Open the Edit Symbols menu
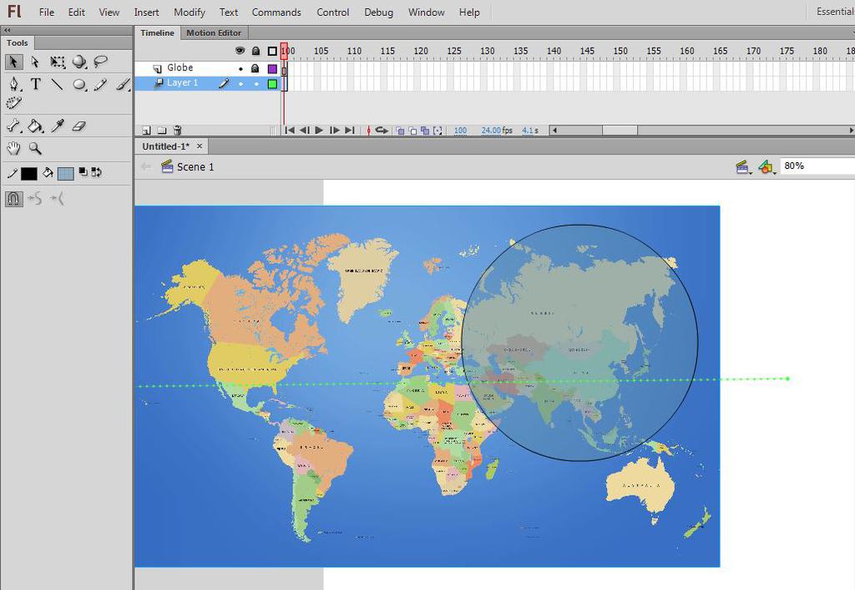Image resolution: width=855 pixels, height=590 pixels. click(767, 166)
